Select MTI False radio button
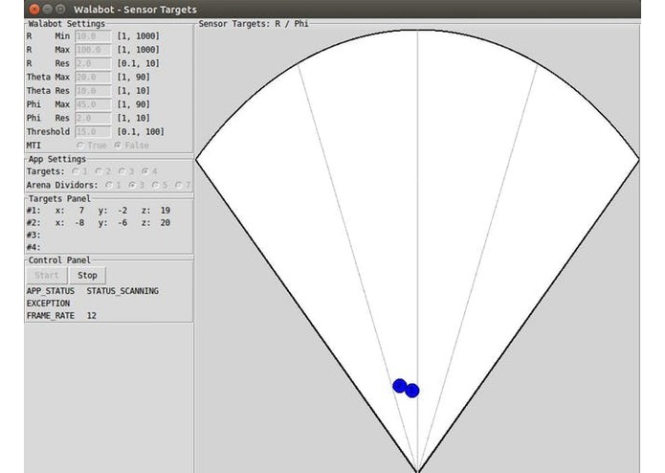The height and width of the screenshot is (473, 665). (118, 146)
